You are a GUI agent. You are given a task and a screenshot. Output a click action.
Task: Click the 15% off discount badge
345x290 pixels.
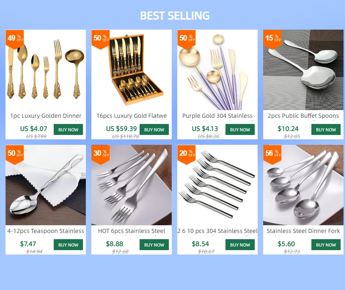tap(272, 39)
